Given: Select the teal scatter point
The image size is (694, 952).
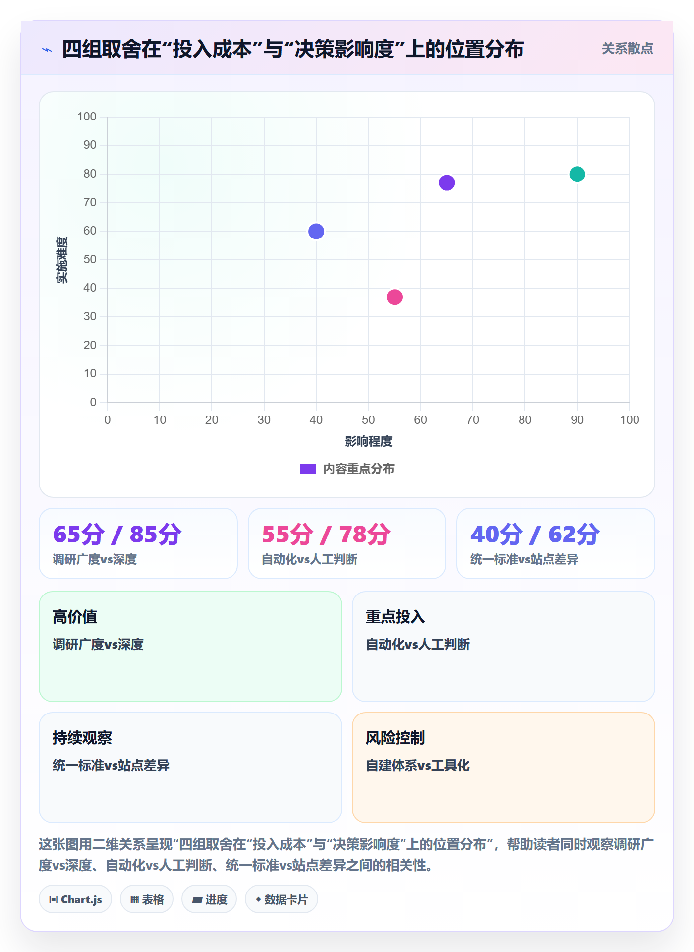Looking at the screenshot, I should (577, 174).
